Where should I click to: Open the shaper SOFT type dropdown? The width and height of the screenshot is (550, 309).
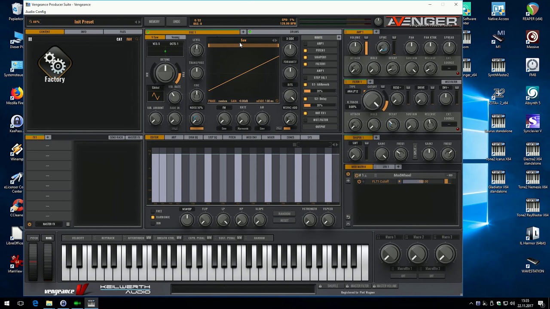(x=355, y=143)
